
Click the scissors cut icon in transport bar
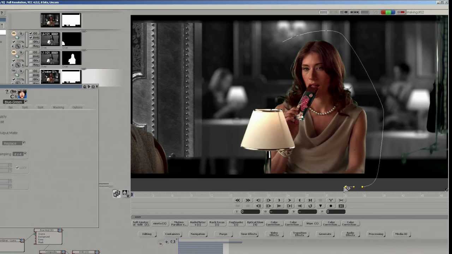[341, 200]
